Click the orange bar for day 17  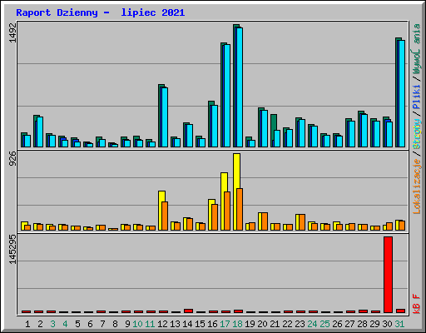(227, 211)
